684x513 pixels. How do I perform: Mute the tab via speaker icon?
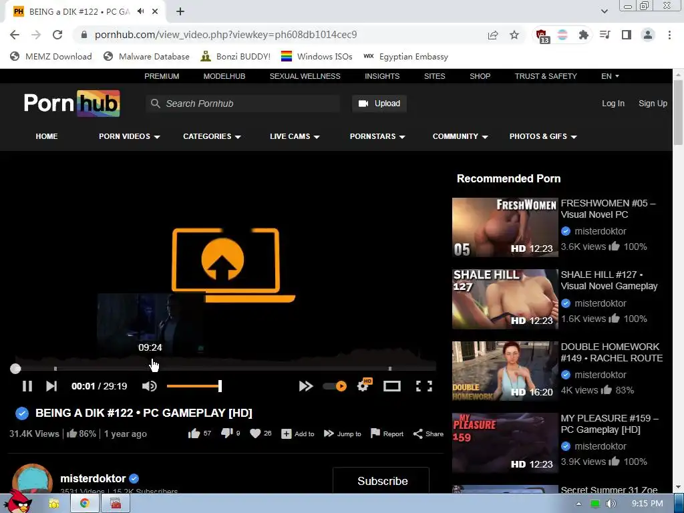click(140, 11)
